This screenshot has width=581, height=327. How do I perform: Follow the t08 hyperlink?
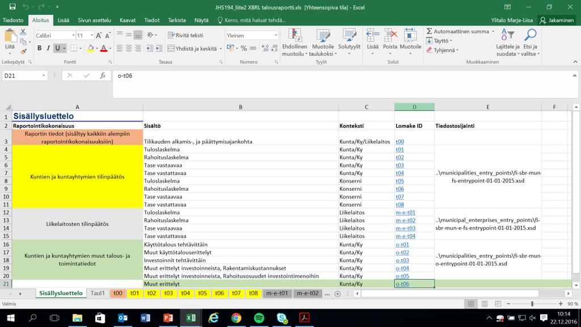click(x=399, y=204)
